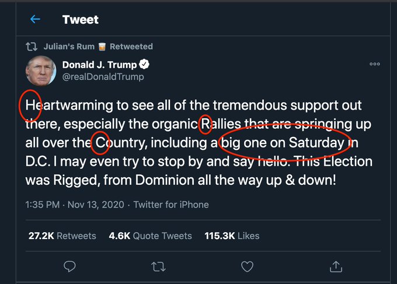Click the small retweeted indicator icon
The height and width of the screenshot is (284, 397).
tap(33, 46)
